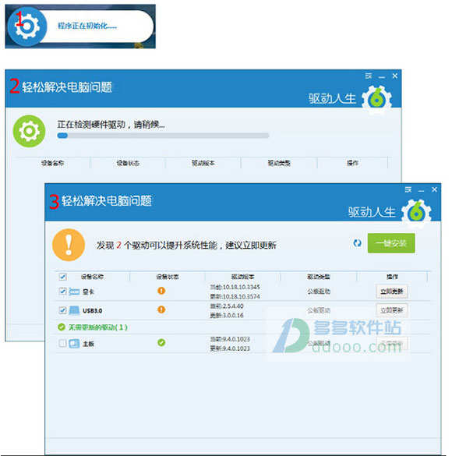Click the current version 2.5.4.40
This screenshot has width=452, height=456.
[x=227, y=306]
